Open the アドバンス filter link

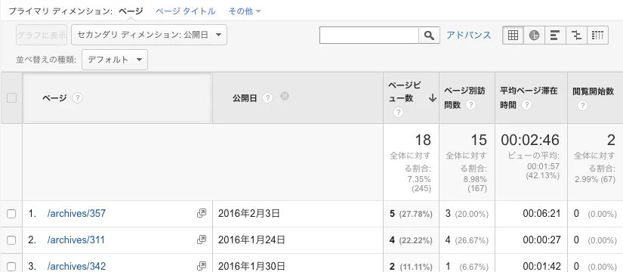pos(468,35)
